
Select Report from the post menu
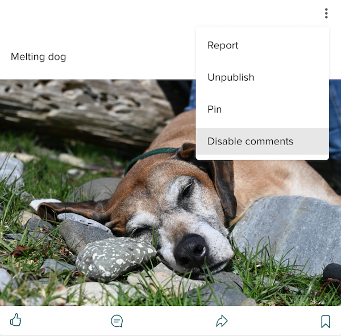coord(262,45)
